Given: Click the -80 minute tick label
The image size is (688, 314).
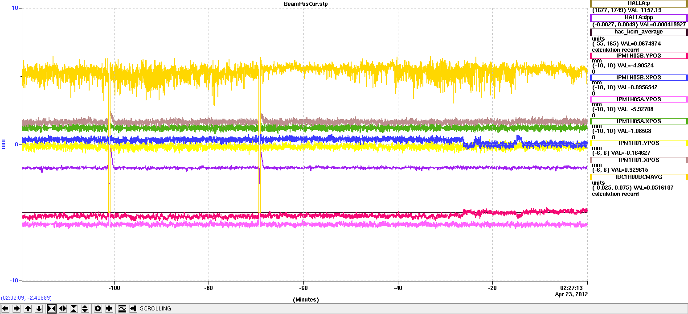Looking at the screenshot, I should (x=209, y=288).
